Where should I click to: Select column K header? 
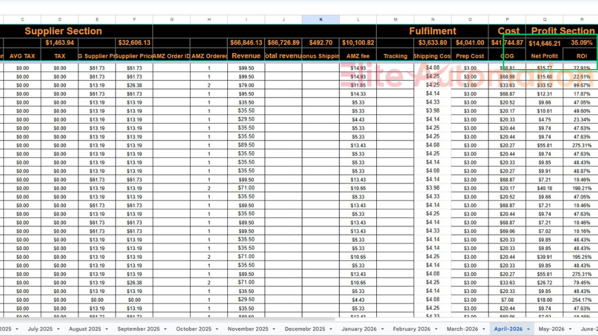[321, 19]
